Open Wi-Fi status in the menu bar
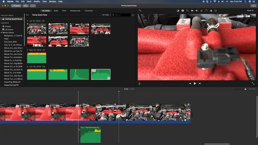 tap(215, 2)
